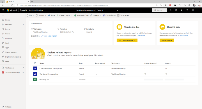The width and height of the screenshot is (202, 109).
Task: Open Deployment pipelines
Action: [13, 57]
